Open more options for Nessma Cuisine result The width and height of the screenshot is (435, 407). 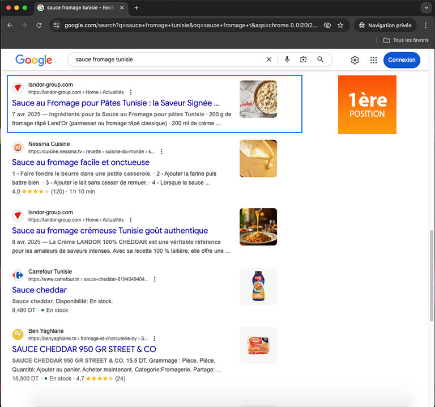click(x=161, y=151)
